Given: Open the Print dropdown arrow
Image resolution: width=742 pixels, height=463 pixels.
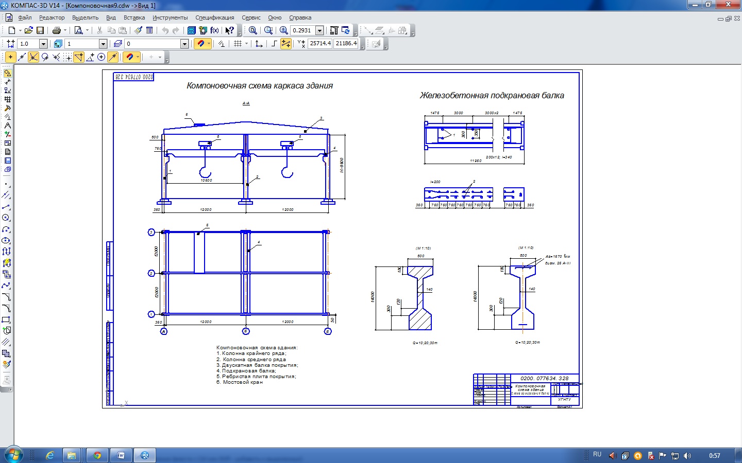Looking at the screenshot, I should pyautogui.click(x=65, y=30).
